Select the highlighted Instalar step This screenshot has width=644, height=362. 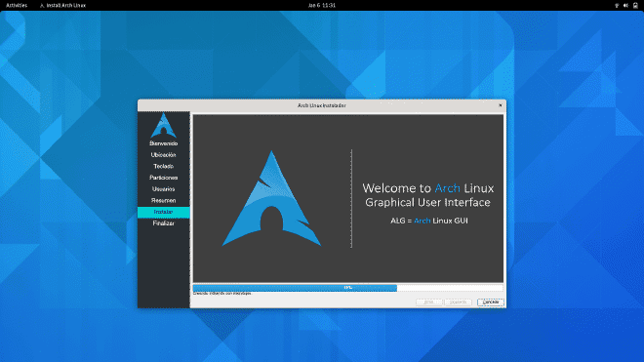tap(164, 212)
